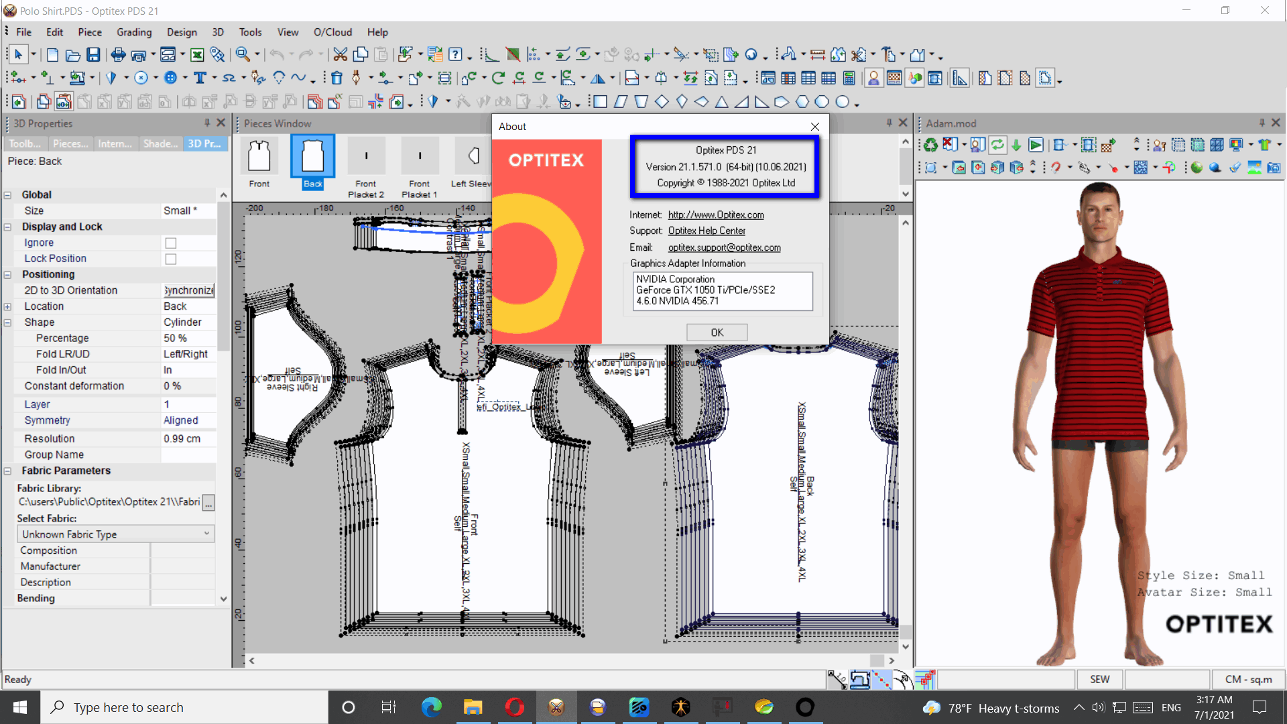
Task: Click the green T-shirt icon in 3D toolbar
Action: pyautogui.click(x=1265, y=145)
